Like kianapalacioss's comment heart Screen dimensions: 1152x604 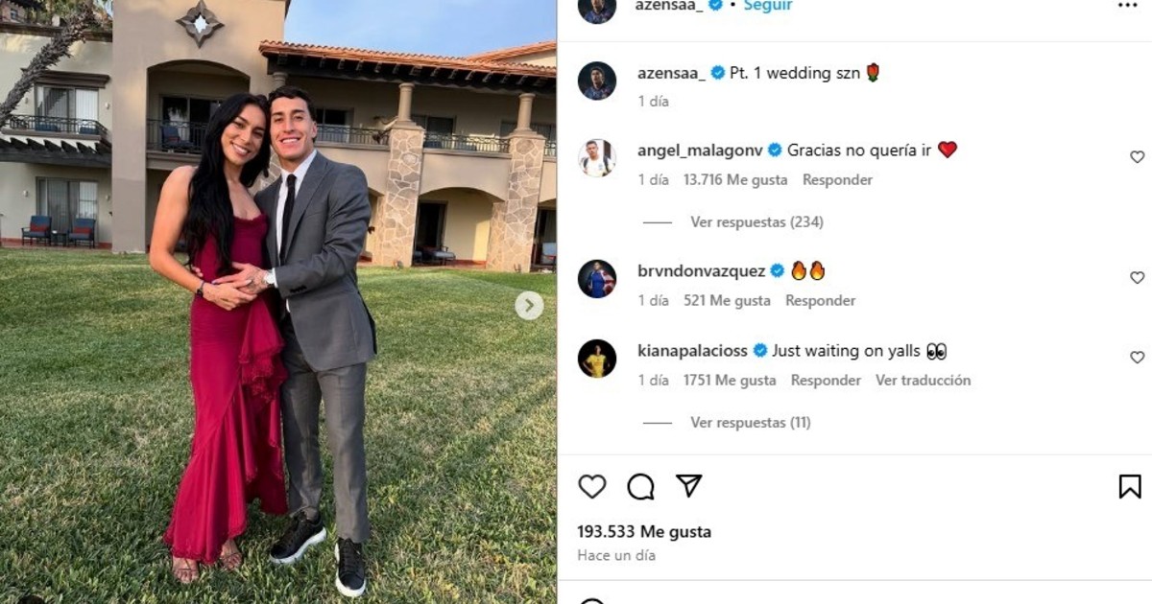pyautogui.click(x=1137, y=358)
